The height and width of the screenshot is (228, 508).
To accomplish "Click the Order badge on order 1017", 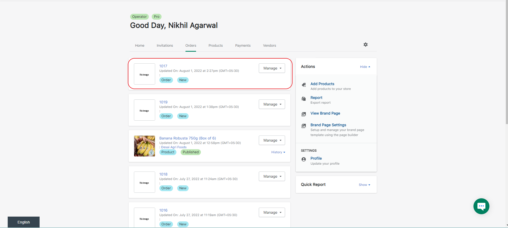I will pyautogui.click(x=166, y=80).
